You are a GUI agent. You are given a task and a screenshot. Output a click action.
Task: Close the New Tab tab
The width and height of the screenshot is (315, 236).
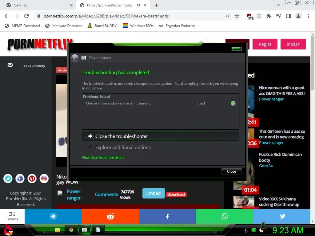tap(71, 5)
